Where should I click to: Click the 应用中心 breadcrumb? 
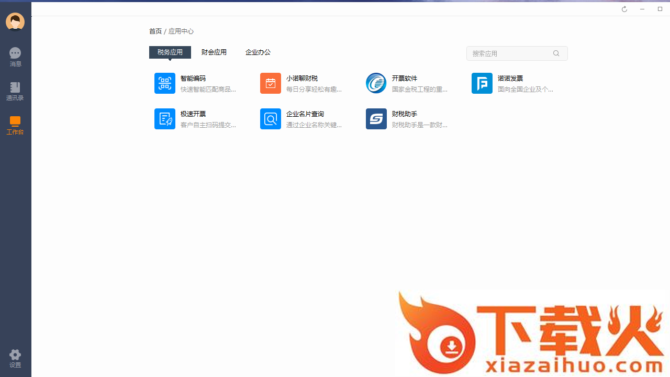coord(181,31)
